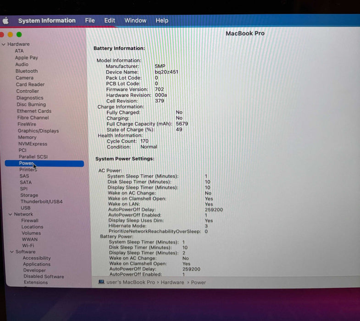Select Wi-Fi under Network
Screen dimensions: 360x321
pyautogui.click(x=28, y=245)
